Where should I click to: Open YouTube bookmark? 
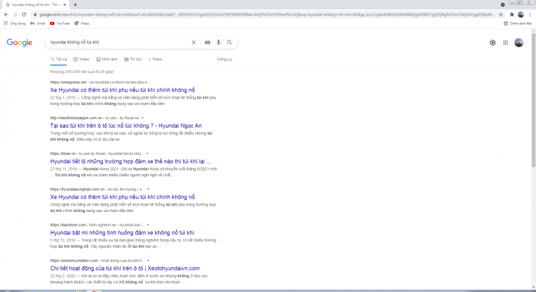click(x=60, y=24)
